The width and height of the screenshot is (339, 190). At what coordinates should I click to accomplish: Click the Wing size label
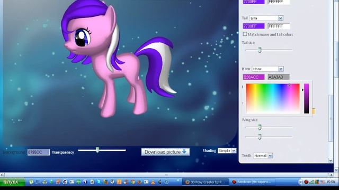tap(249, 120)
